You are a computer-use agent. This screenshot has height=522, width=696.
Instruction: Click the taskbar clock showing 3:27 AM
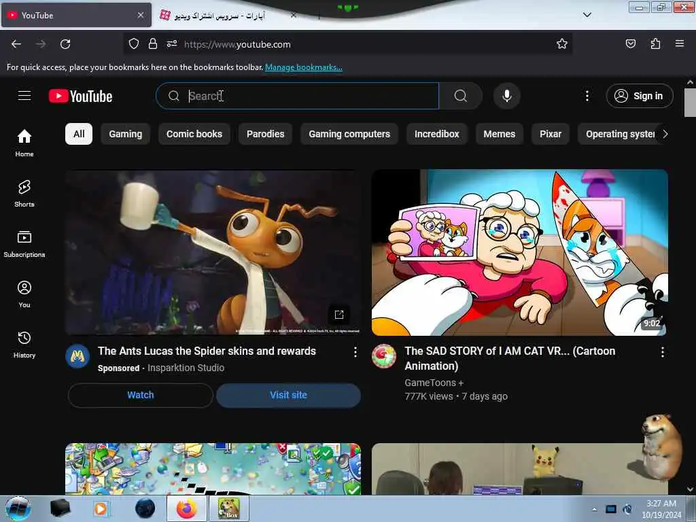661,509
